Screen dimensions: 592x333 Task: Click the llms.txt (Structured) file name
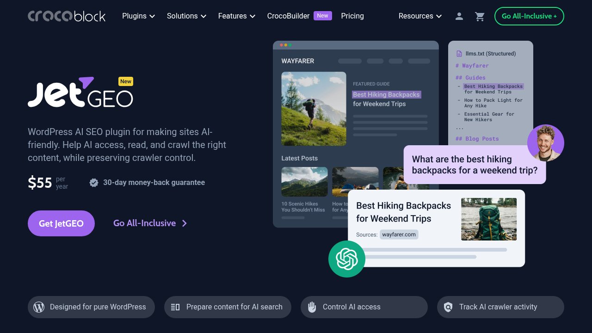pyautogui.click(x=491, y=54)
